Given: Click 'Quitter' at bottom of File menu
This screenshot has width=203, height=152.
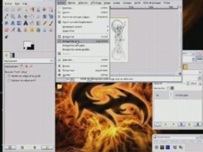Looking at the screenshot, I should click(83, 75).
